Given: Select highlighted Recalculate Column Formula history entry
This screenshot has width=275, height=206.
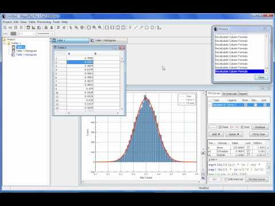Looking at the screenshot, I should pyautogui.click(x=239, y=72).
